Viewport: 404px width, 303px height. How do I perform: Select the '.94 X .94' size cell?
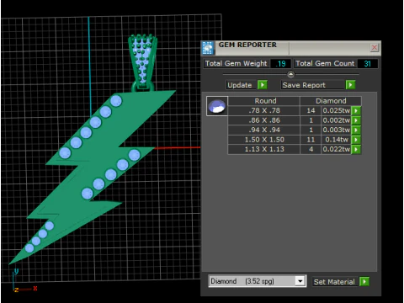[264, 130]
